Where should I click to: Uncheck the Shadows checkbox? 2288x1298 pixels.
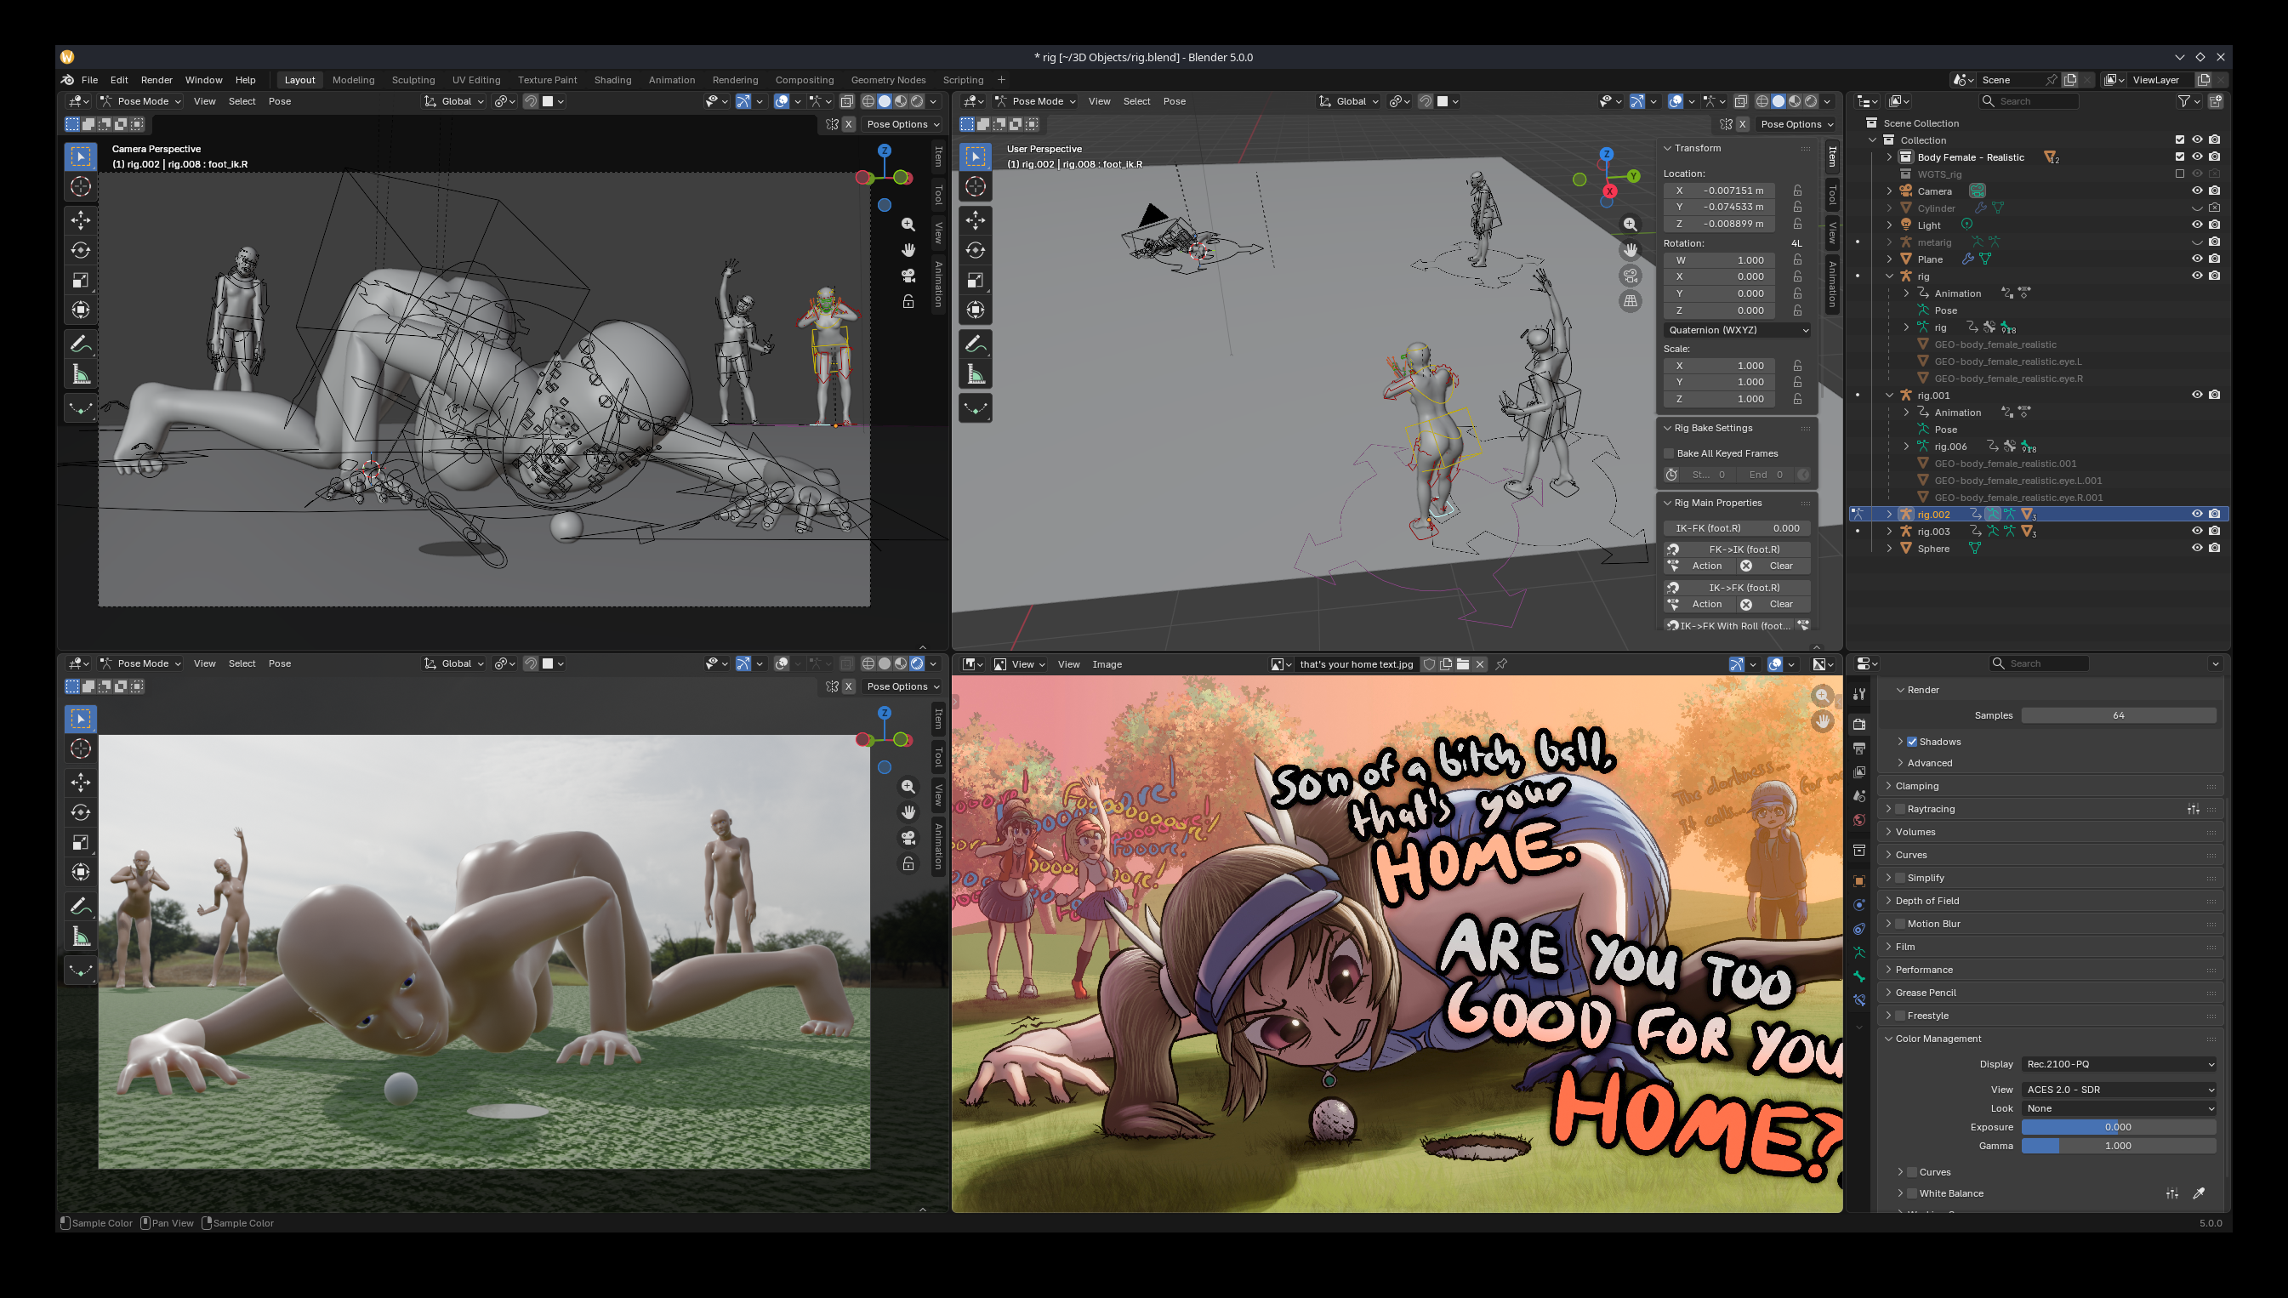click(1912, 742)
